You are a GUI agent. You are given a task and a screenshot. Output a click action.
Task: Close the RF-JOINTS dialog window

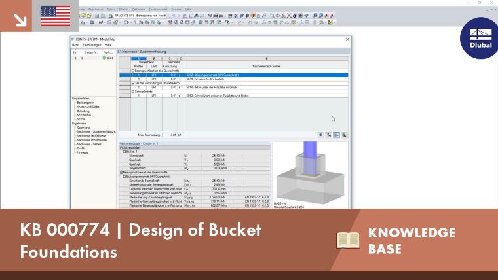(x=347, y=39)
